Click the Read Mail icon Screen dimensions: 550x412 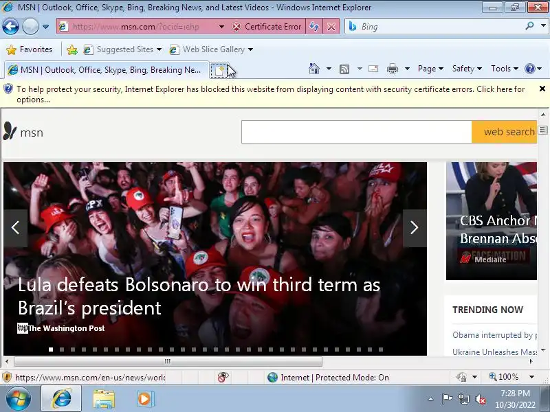coord(373,69)
